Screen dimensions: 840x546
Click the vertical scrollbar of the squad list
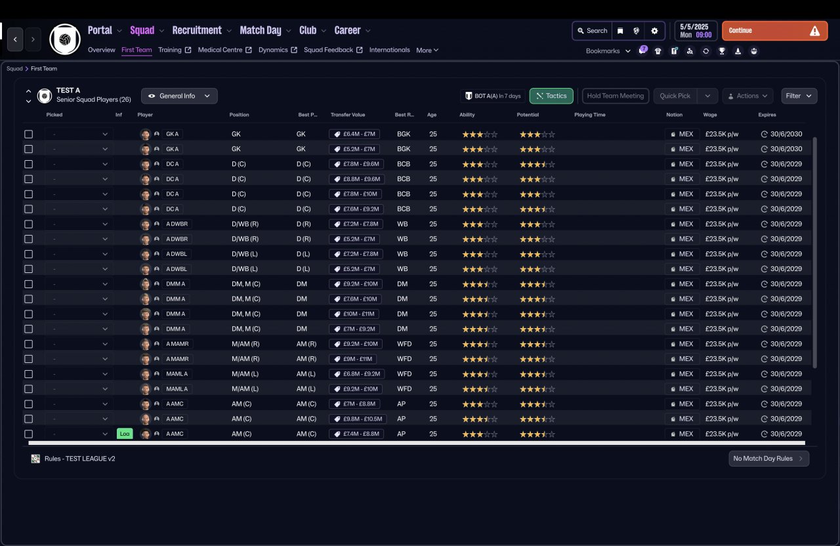(x=815, y=253)
